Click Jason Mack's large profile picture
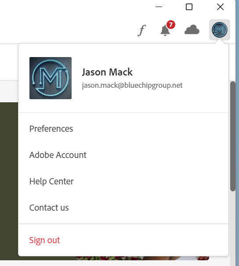 point(51,78)
